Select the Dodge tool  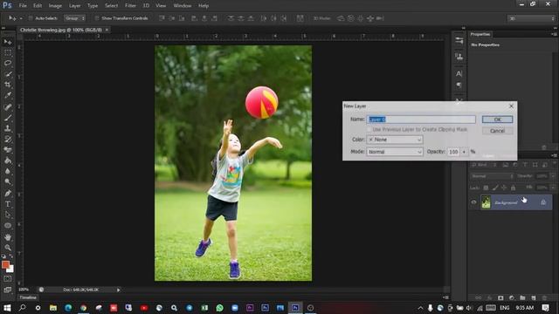(x=8, y=182)
